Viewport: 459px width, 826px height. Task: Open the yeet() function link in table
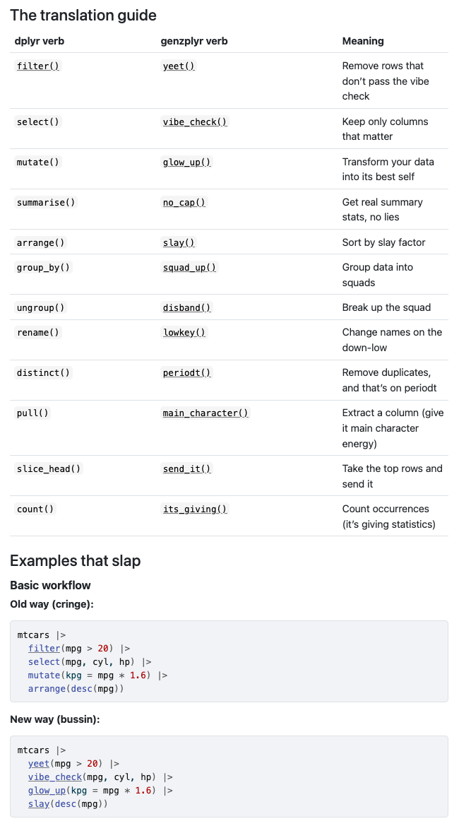coord(179,66)
